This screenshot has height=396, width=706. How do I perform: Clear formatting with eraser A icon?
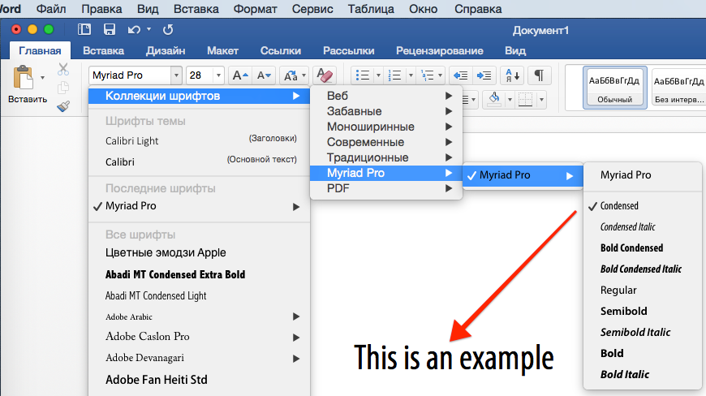coord(325,75)
